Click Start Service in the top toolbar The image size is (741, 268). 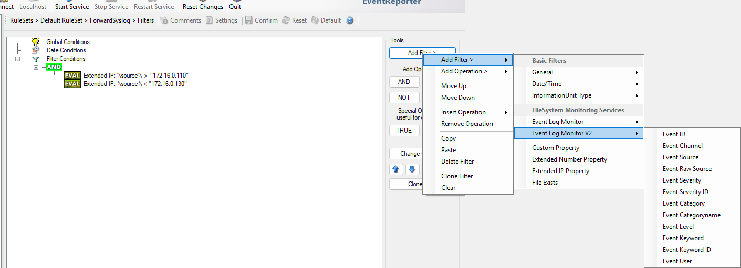[72, 7]
